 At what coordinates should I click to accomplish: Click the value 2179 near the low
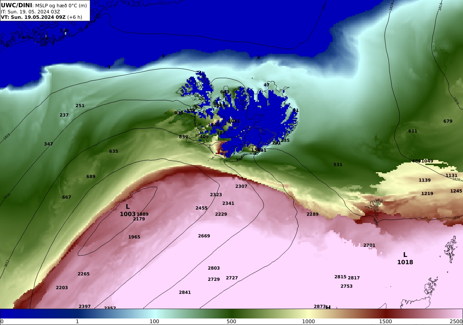coord(139,219)
